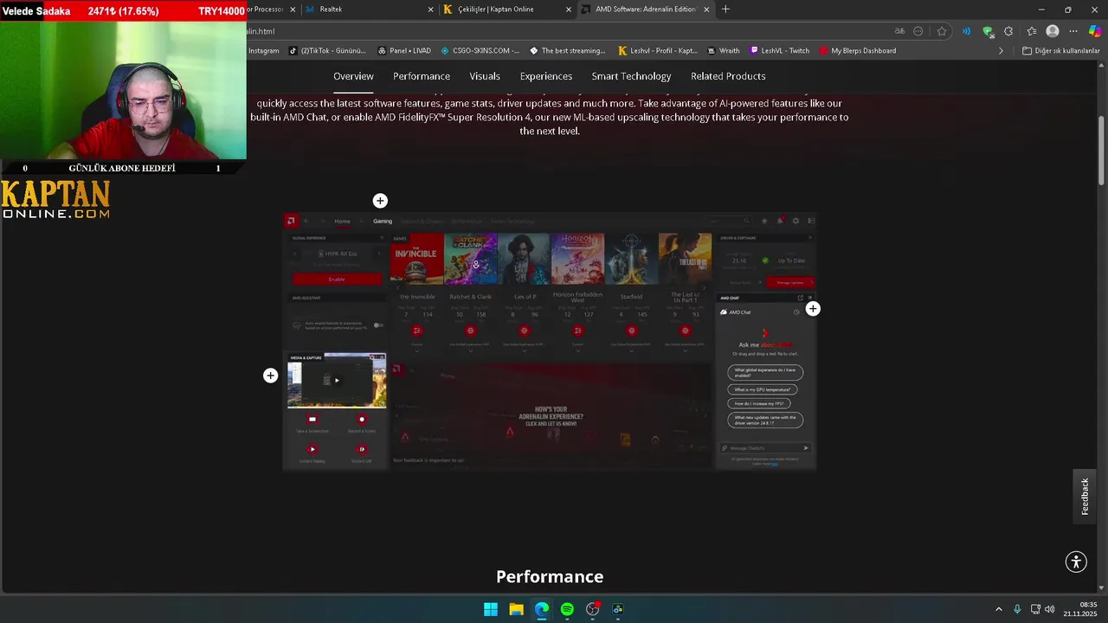Launch the Copilot icon in Edge
The width and height of the screenshot is (1108, 623).
1095,31
